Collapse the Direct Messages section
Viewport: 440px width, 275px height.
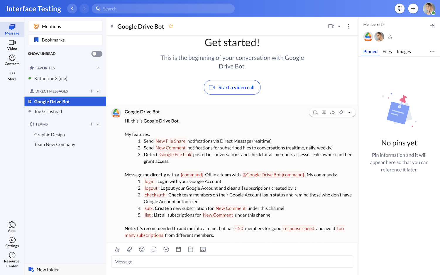98,91
